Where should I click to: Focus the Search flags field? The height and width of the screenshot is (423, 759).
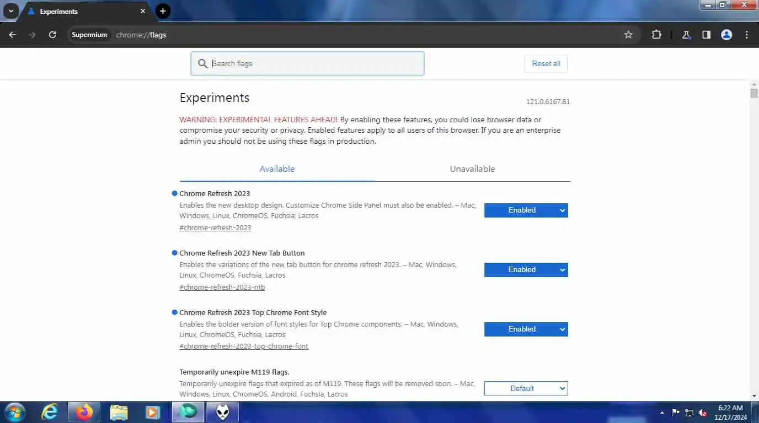(x=307, y=63)
